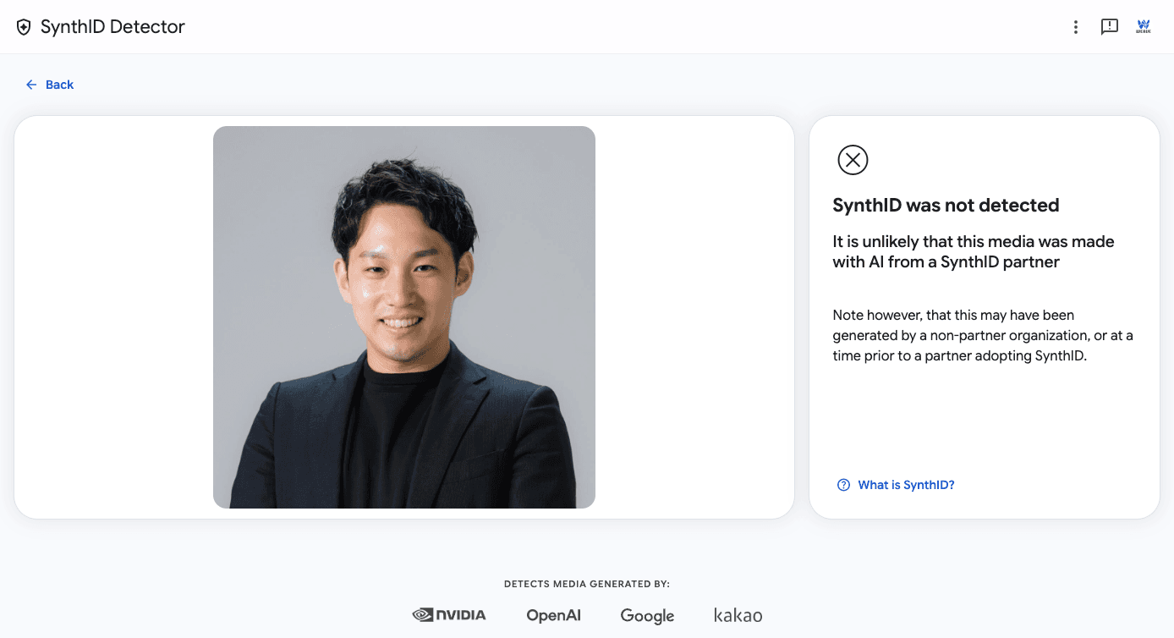Click the 'SynthID was not detected' heading

(x=946, y=206)
